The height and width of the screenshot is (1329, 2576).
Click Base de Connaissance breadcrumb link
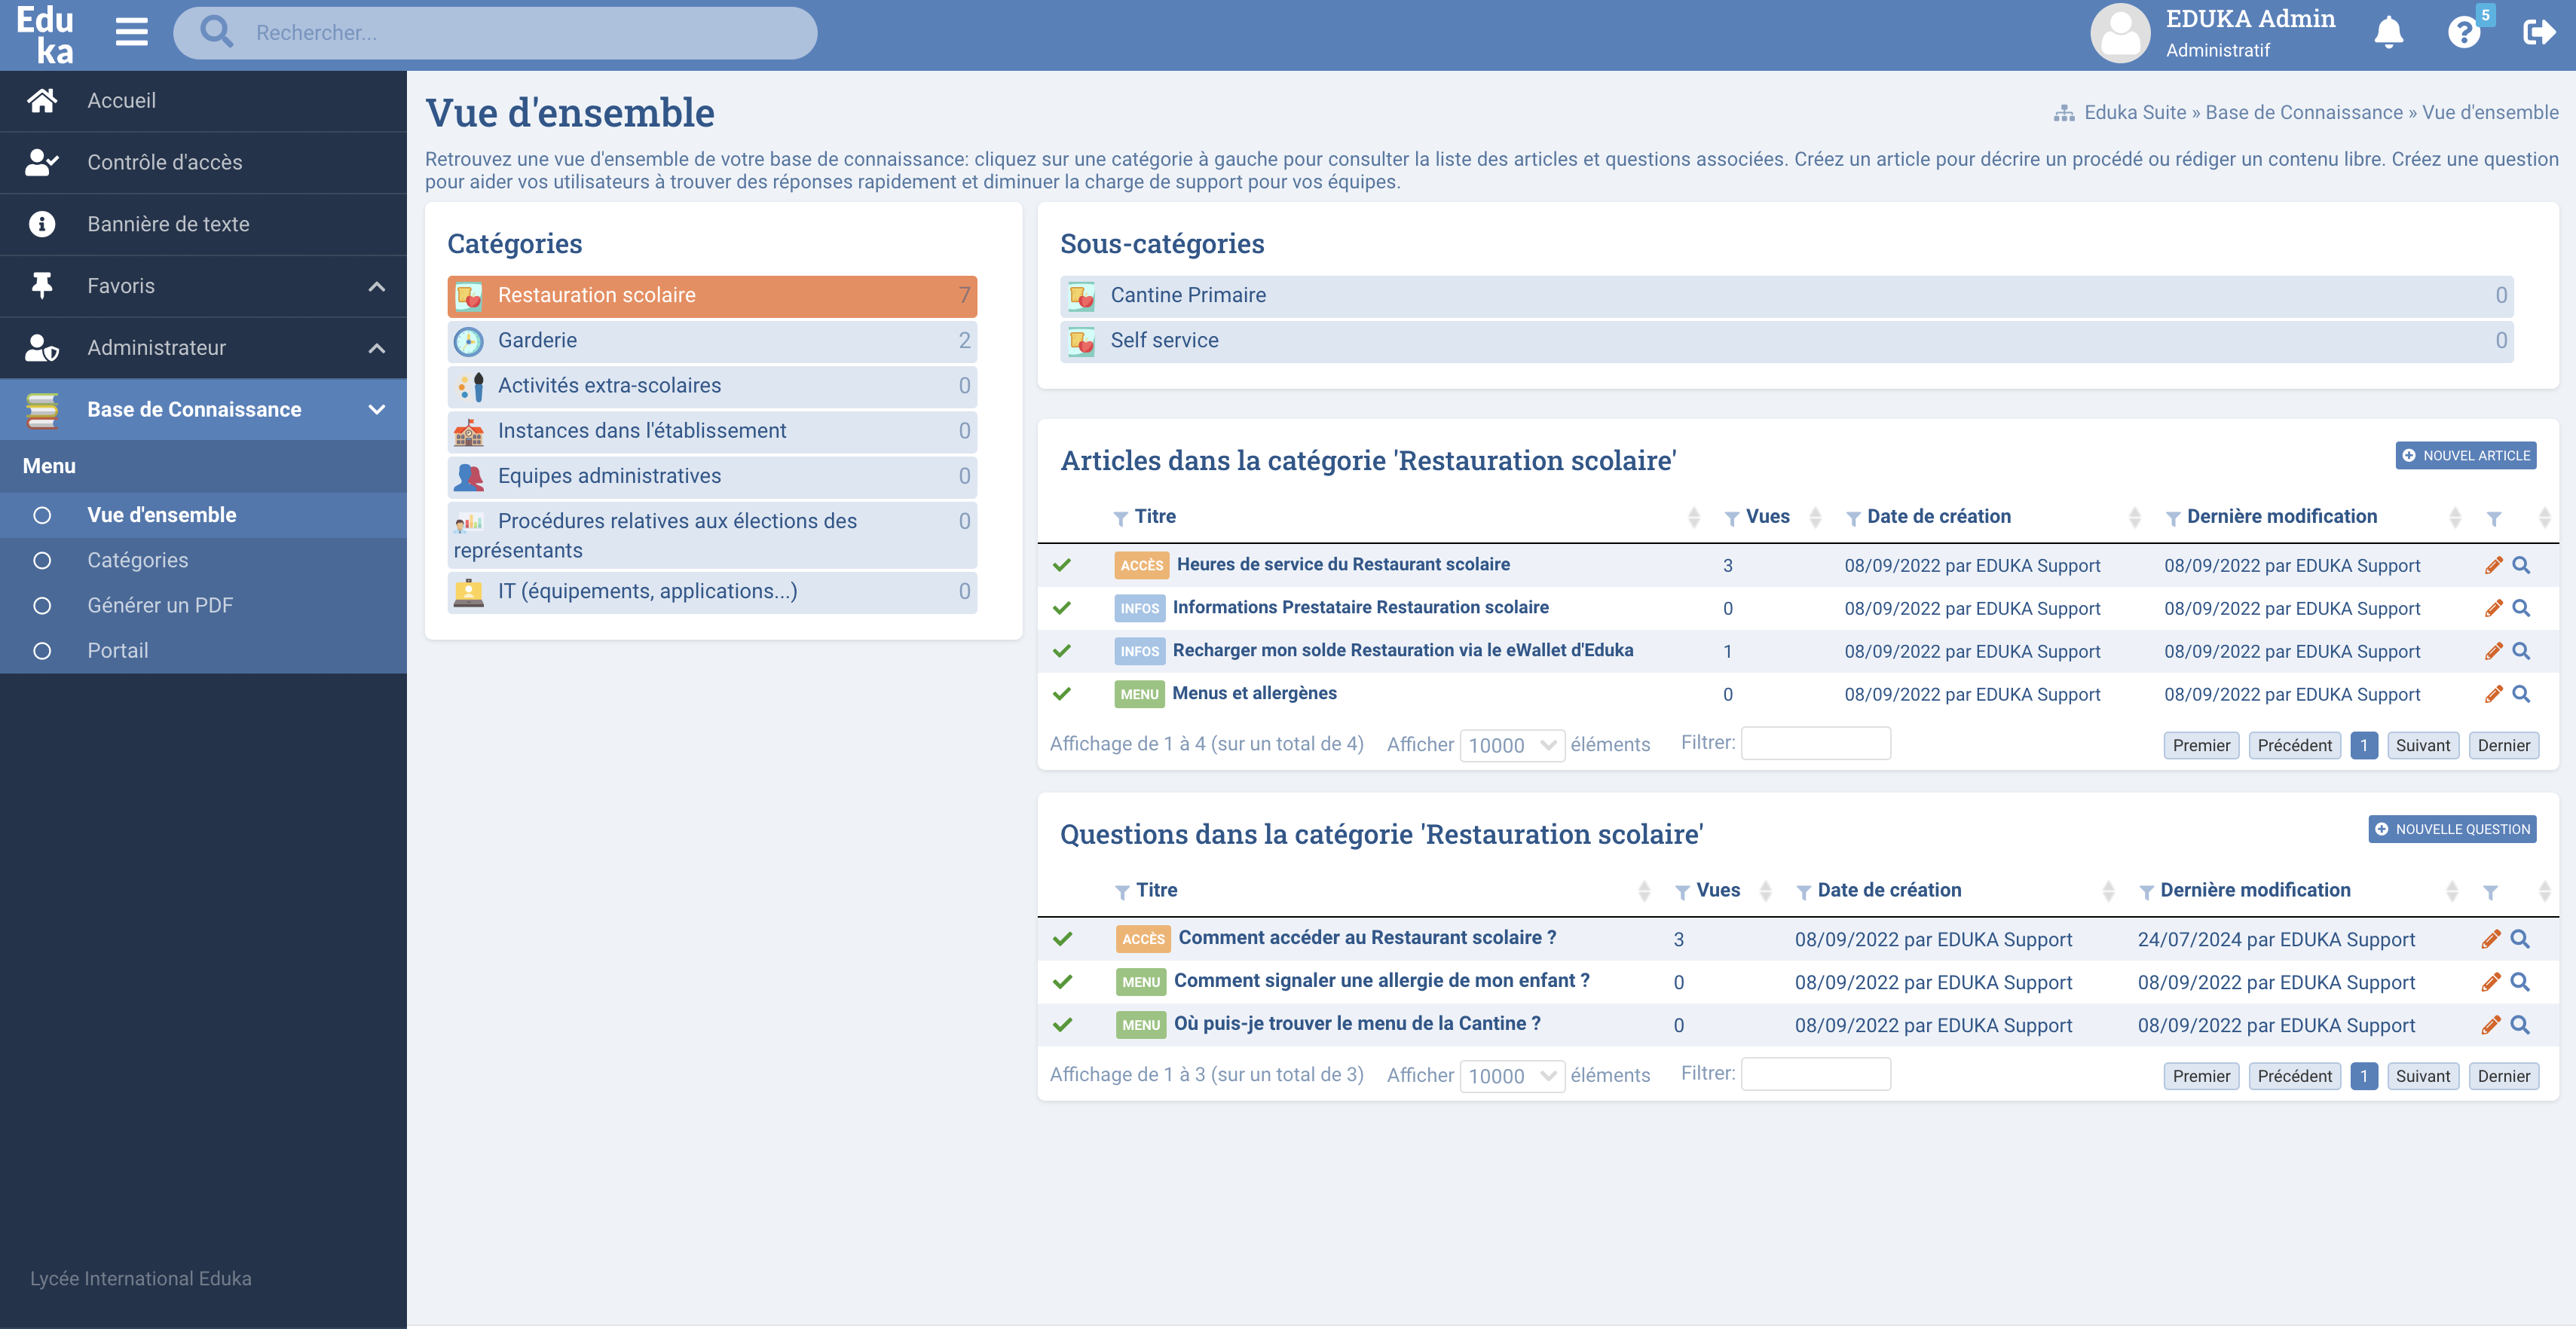coord(2303,113)
